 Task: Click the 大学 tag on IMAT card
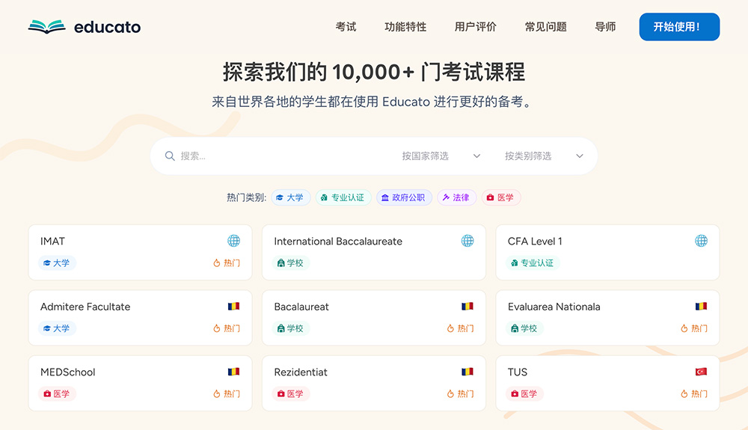(57, 262)
